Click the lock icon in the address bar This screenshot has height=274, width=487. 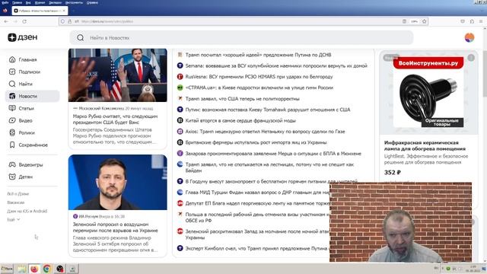click(69, 21)
